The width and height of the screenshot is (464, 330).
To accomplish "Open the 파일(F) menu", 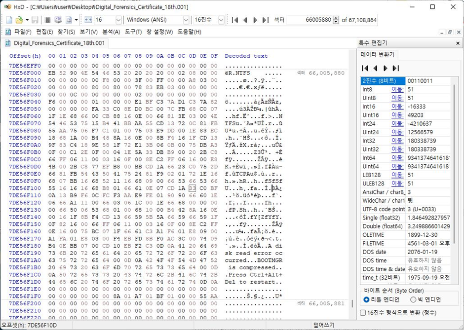I will pyautogui.click(x=23, y=32).
